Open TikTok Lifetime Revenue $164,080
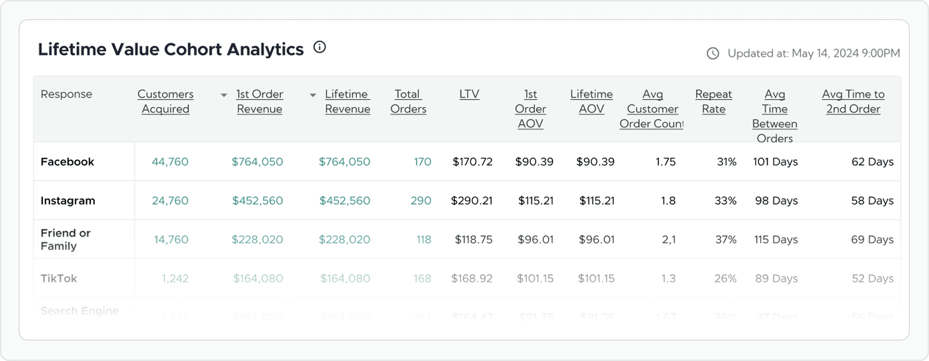 (x=345, y=279)
